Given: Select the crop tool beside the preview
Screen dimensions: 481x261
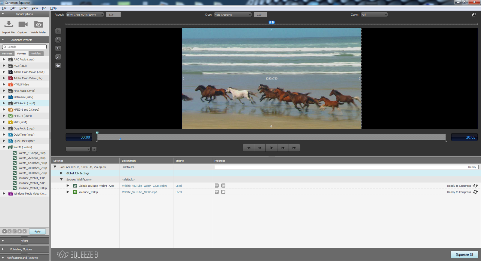Looking at the screenshot, I should point(58,31).
